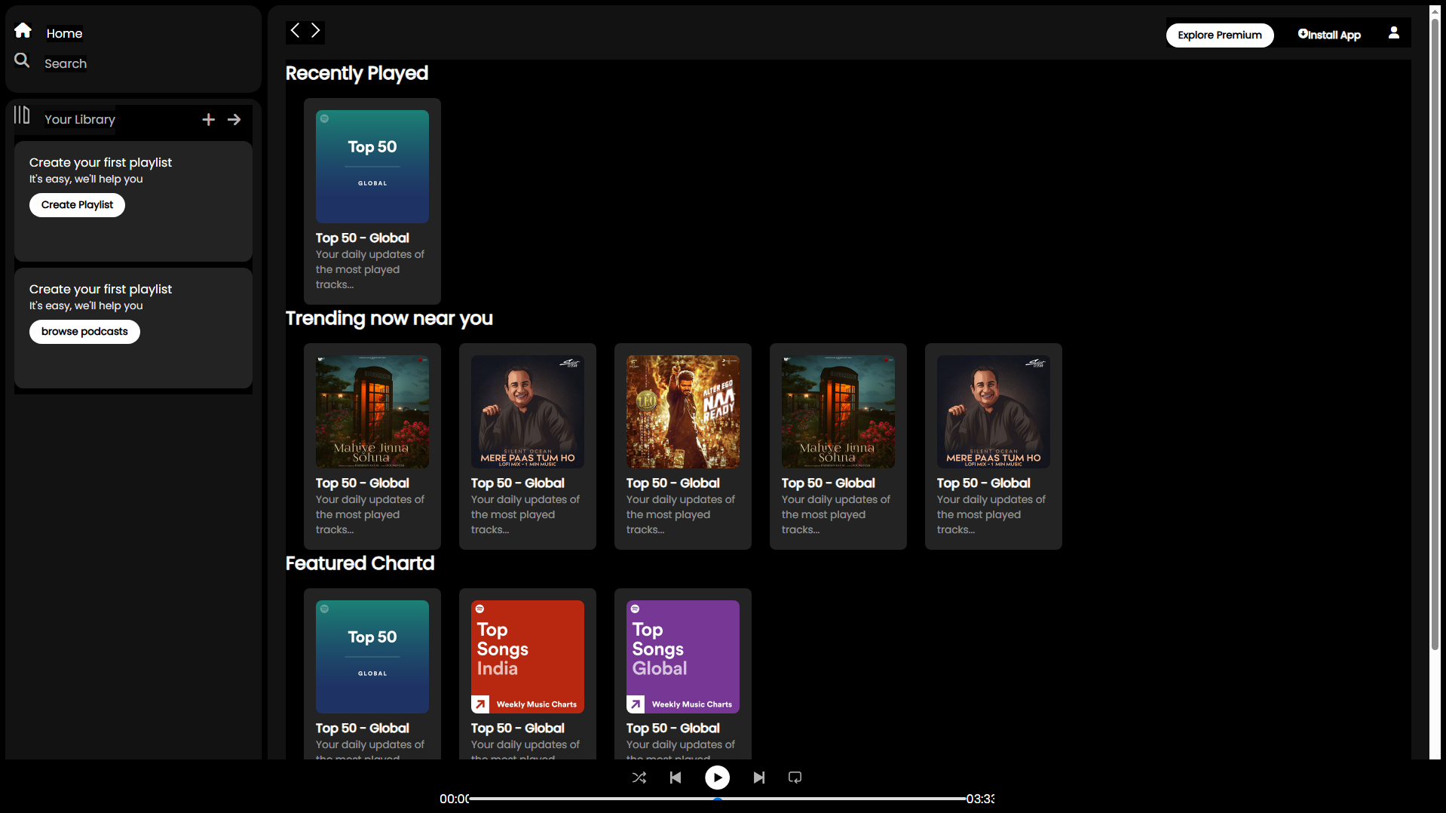Screen dimensions: 1446x813
Task: Click the Recently Played heading
Action: (x=357, y=73)
